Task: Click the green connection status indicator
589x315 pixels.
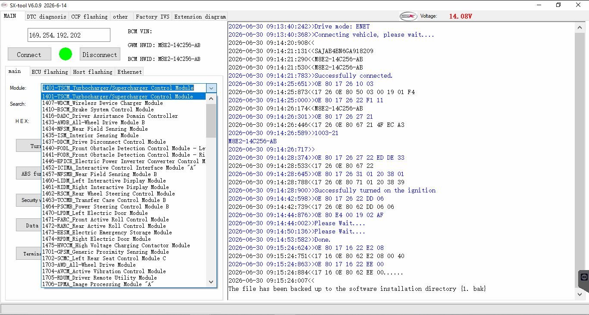Action: (66, 54)
